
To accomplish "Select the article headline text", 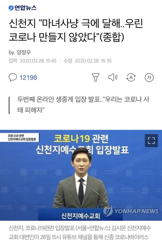I will [x=76, y=30].
